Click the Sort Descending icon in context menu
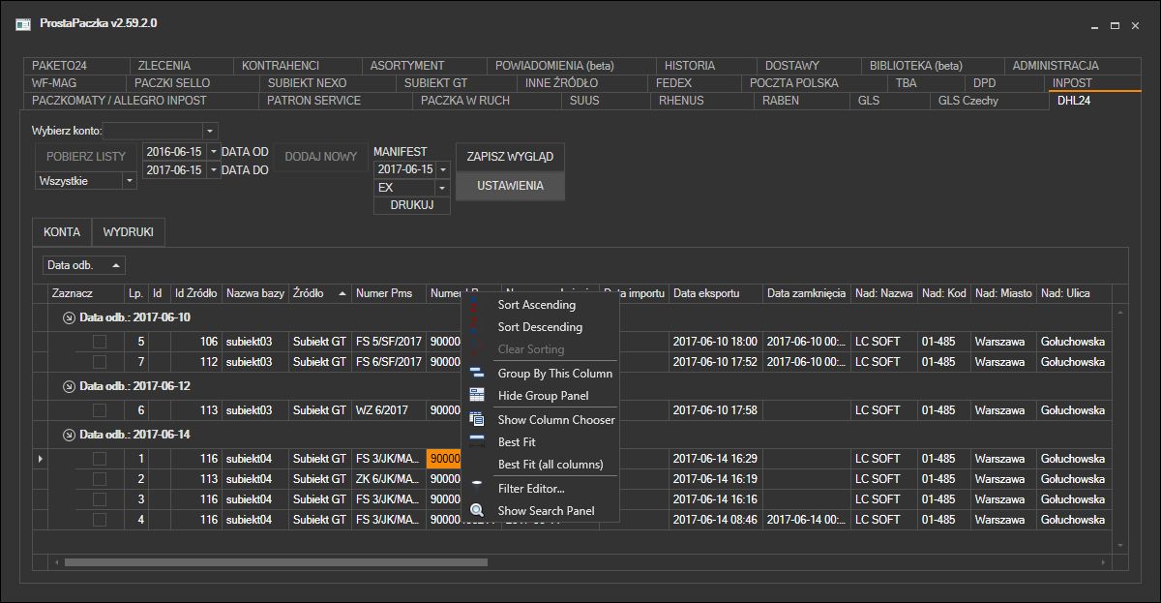Viewport: 1161px width, 603px height. click(x=475, y=327)
